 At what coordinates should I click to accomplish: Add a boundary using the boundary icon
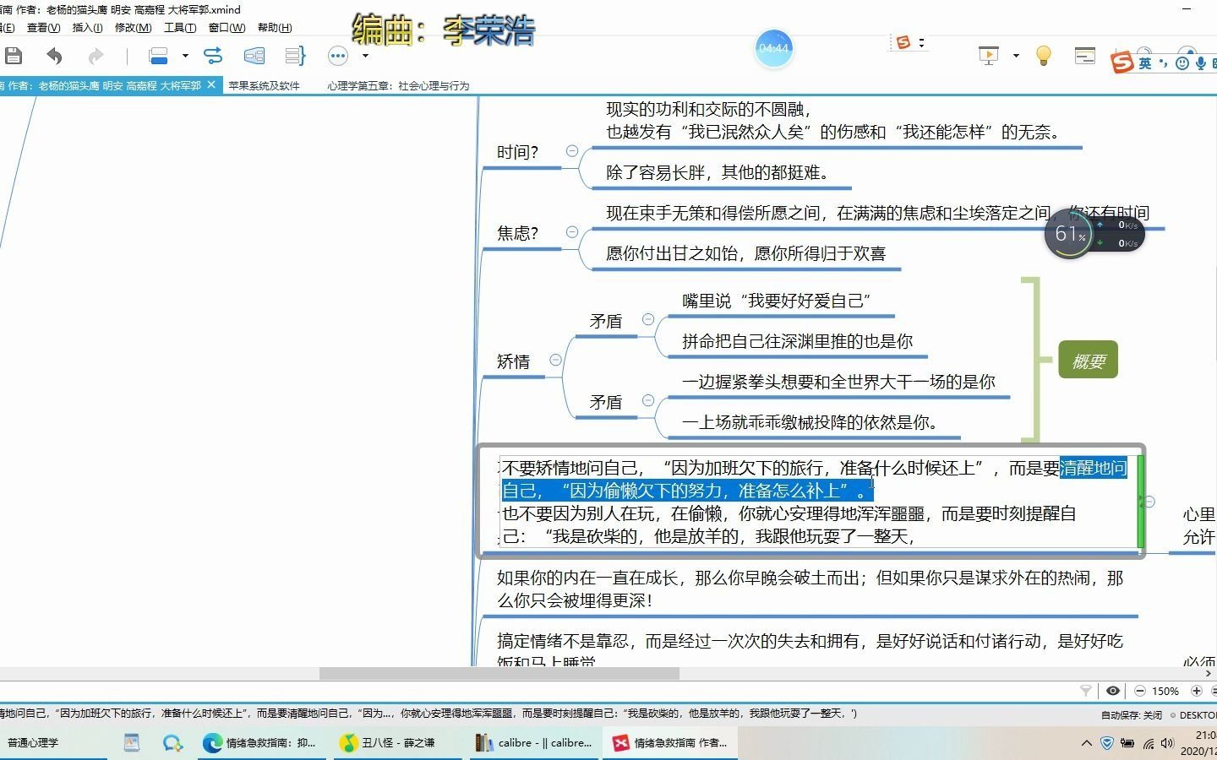(254, 56)
